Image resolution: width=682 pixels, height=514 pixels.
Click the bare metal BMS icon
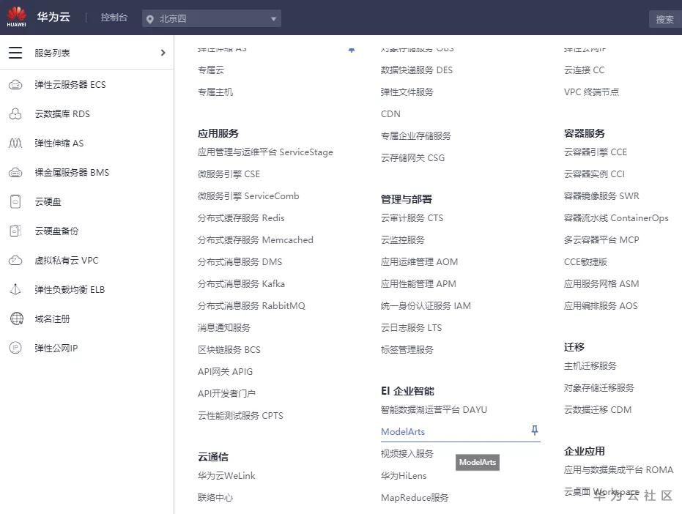coord(15,173)
